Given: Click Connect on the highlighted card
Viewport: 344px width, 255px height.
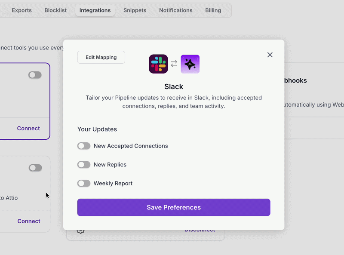Looking at the screenshot, I should [x=28, y=129].
